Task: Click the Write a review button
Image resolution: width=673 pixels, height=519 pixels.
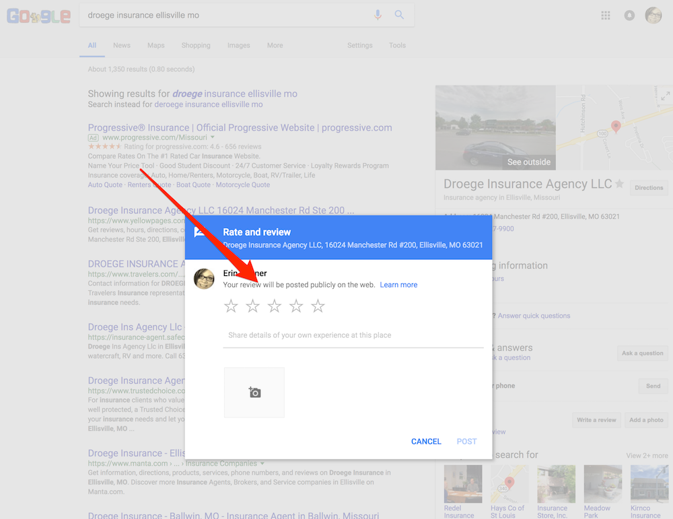Action: pos(596,420)
